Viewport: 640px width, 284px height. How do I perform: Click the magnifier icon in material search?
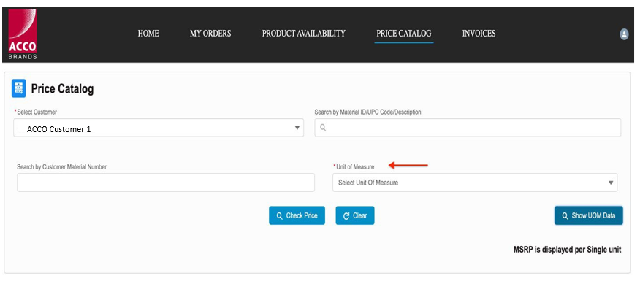click(x=323, y=128)
